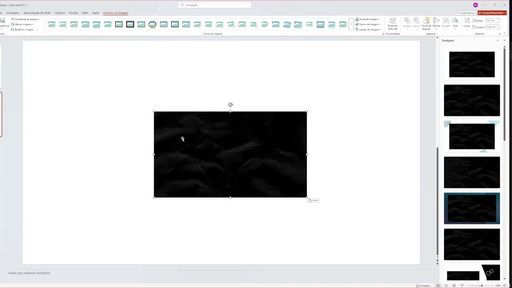This screenshot has width=512, height=288.
Task: Click the Pesquisar search box
Action: 215,5
